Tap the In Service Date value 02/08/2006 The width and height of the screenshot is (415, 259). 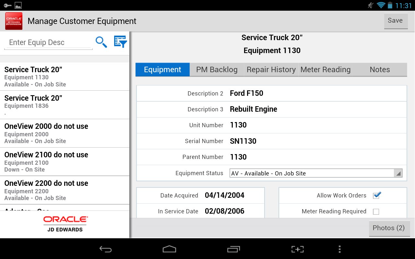[x=225, y=211]
